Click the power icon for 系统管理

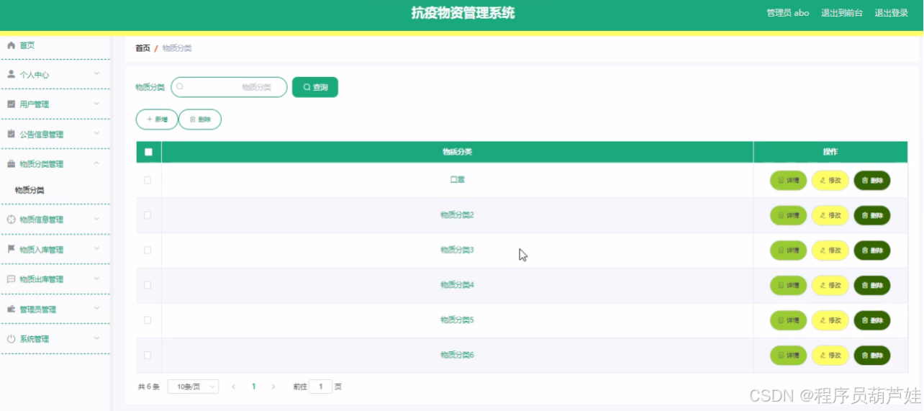(11, 339)
